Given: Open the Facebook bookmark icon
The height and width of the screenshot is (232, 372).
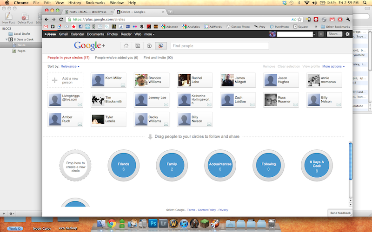Looking at the screenshot, I should pos(80,27).
